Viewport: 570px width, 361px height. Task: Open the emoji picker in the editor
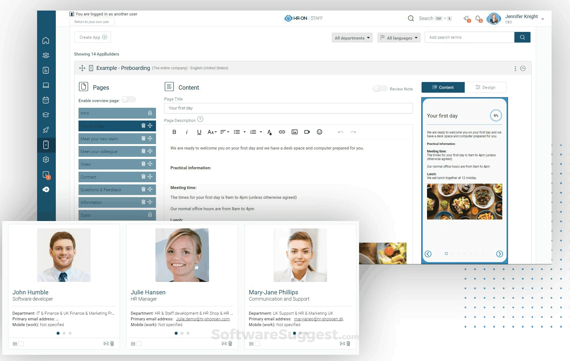pyautogui.click(x=320, y=132)
